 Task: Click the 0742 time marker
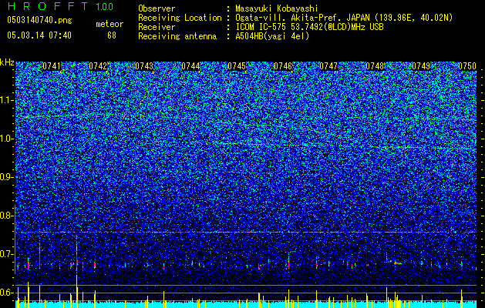[x=98, y=66]
